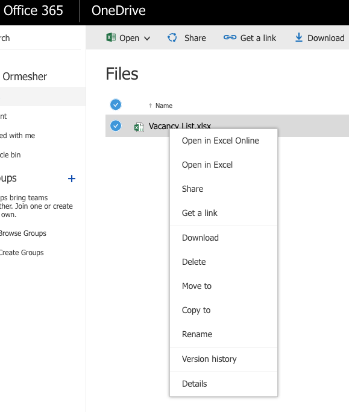Click the Files page heading
349x412 pixels.
click(x=122, y=74)
